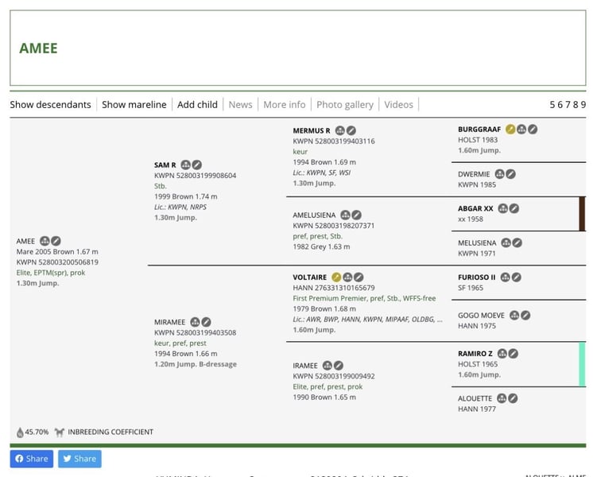Click the edit pencil icon beside AMEE
The image size is (593, 477).
pos(56,241)
